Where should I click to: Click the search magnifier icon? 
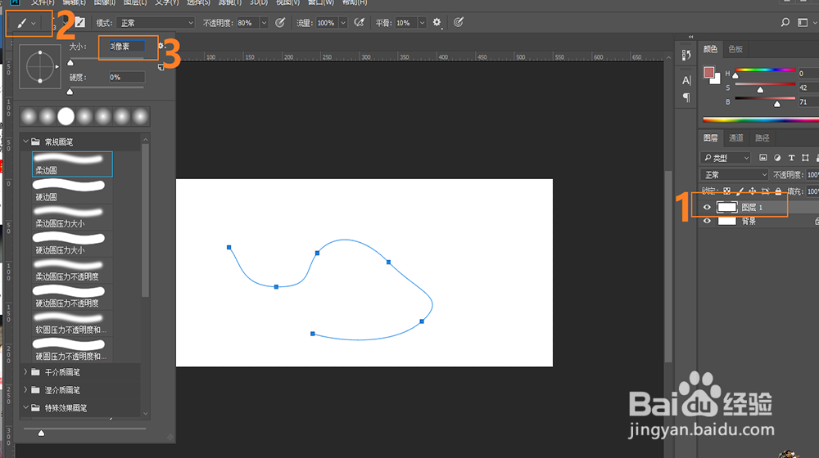point(785,22)
